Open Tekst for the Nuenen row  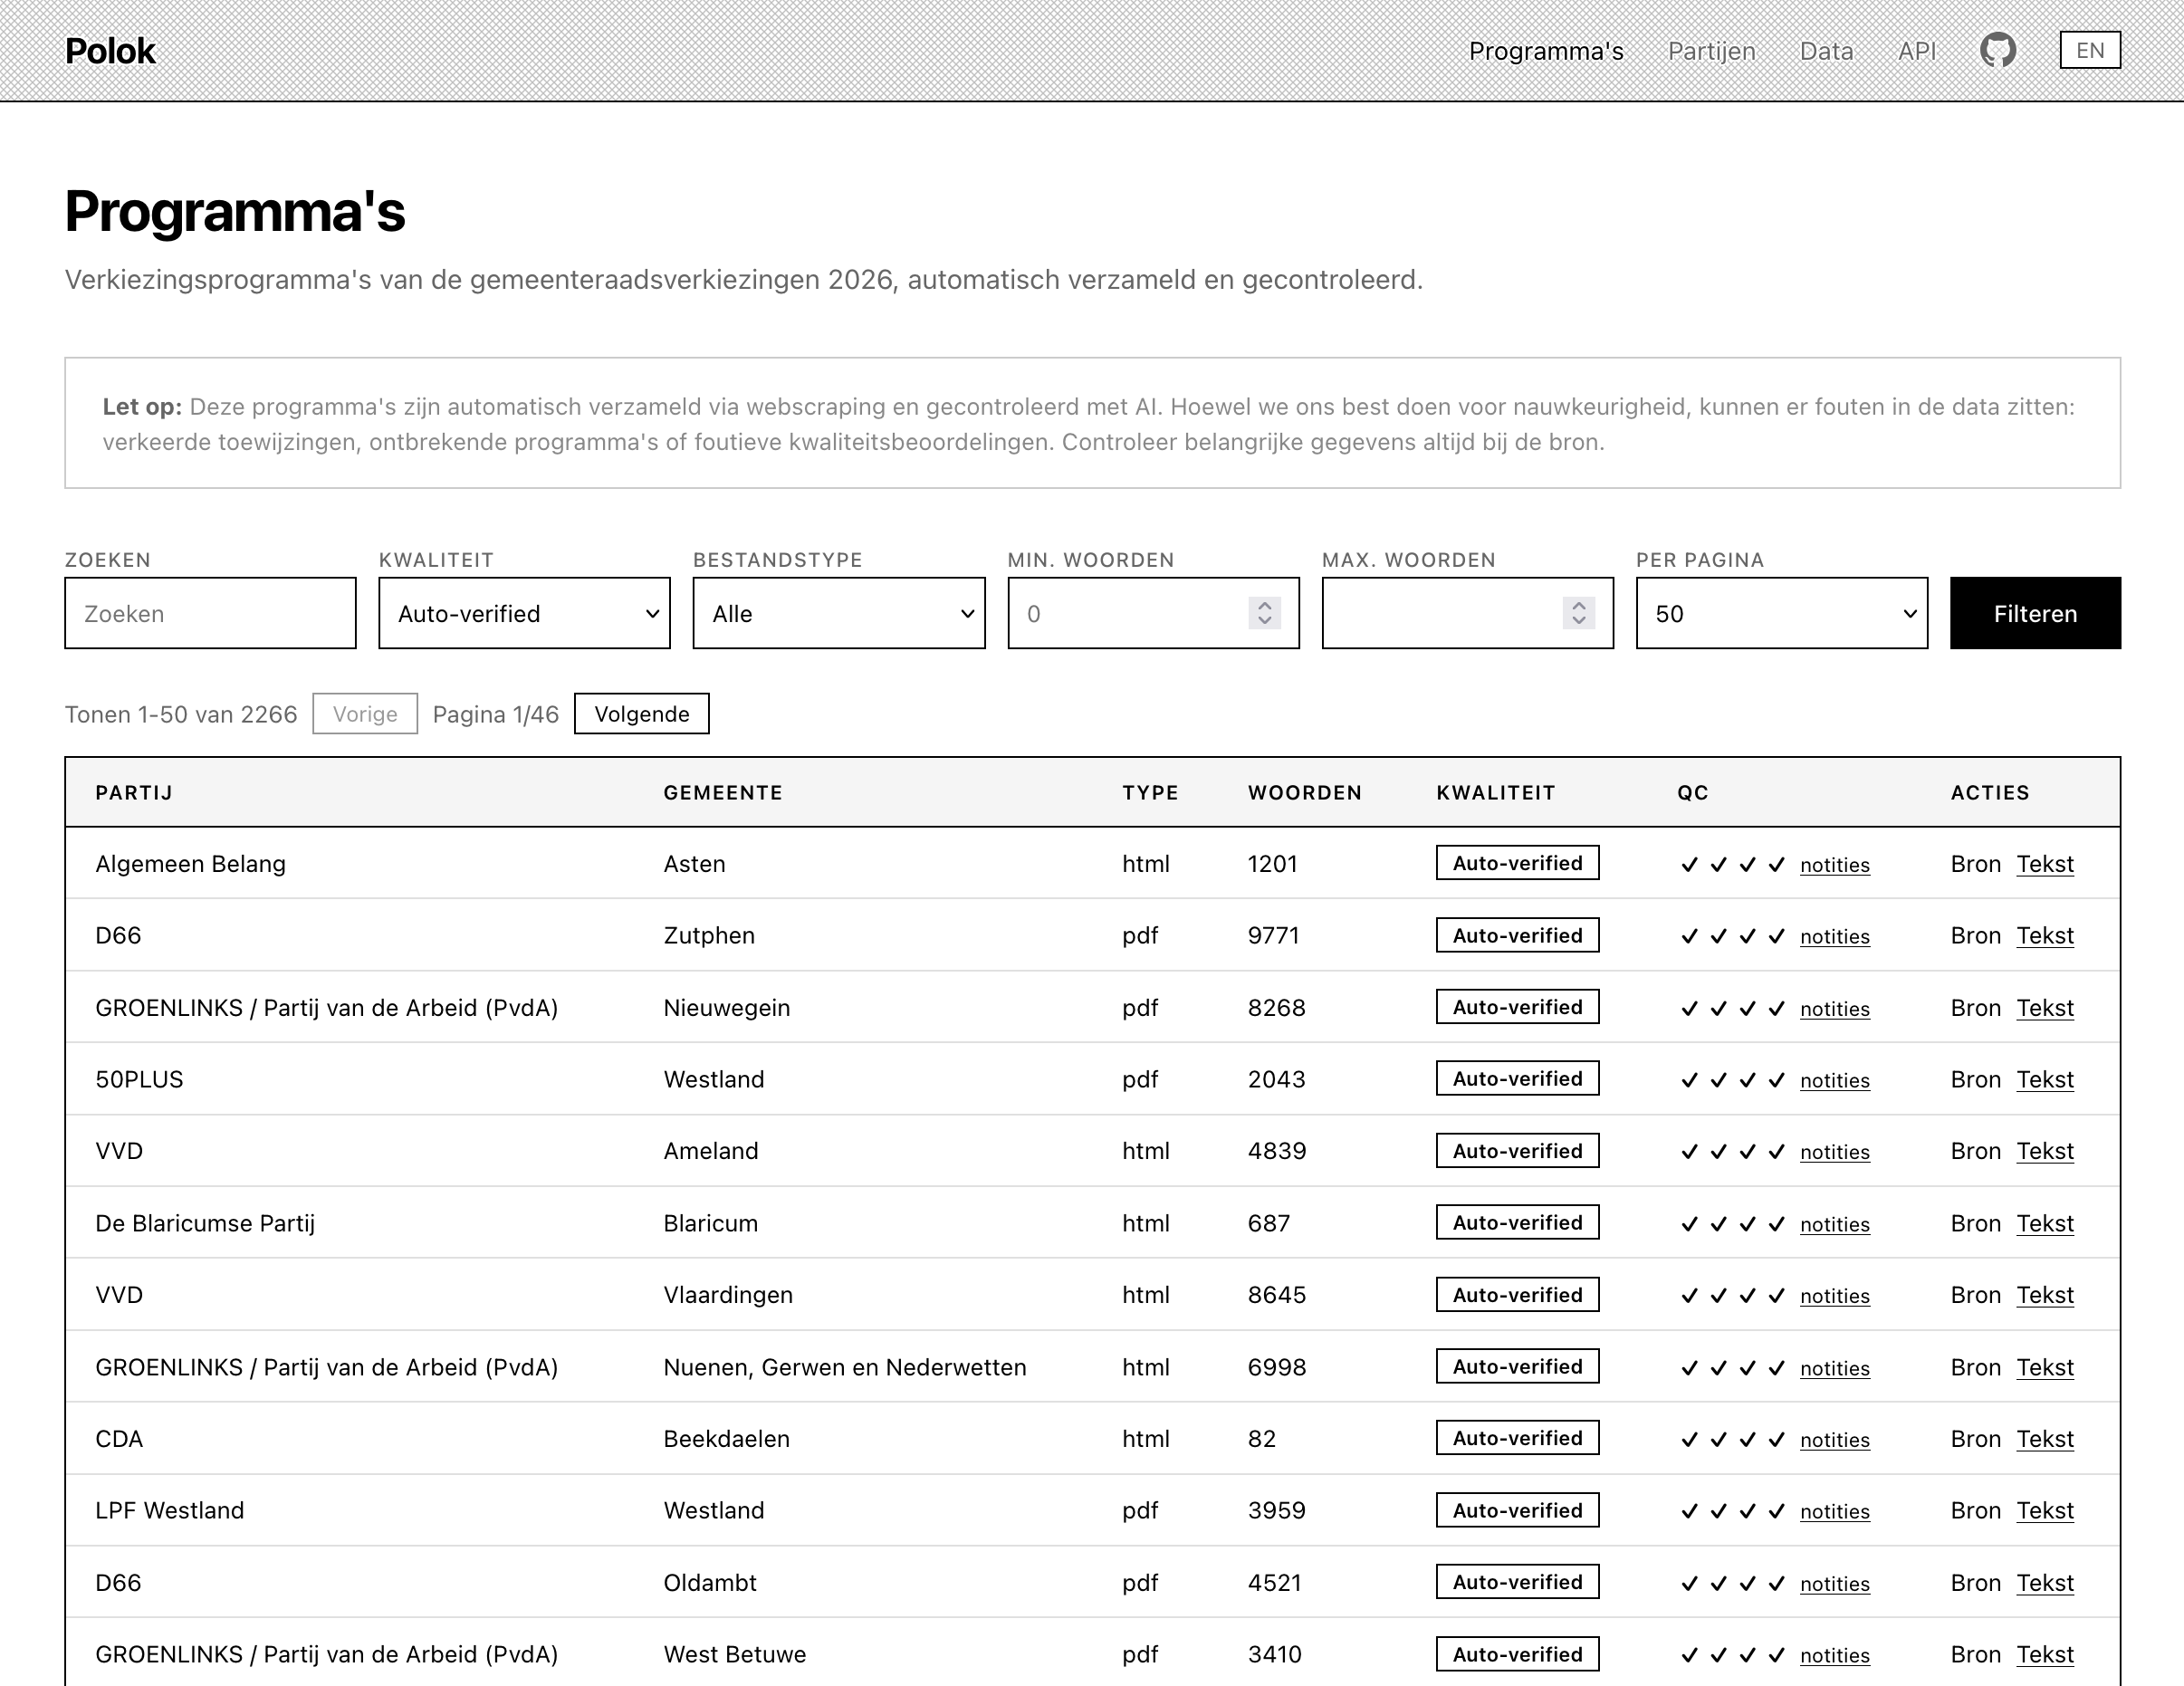[2045, 1367]
